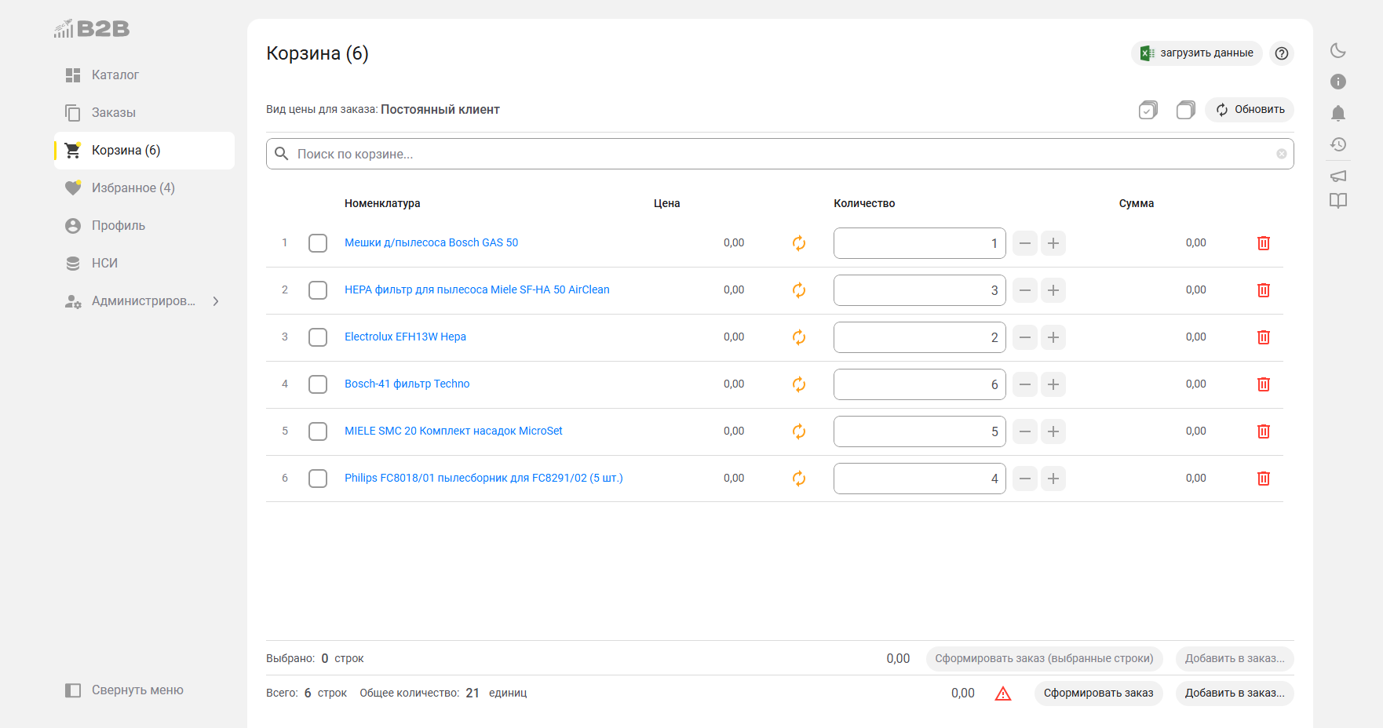Viewport: 1383px width, 728px height.
Task: Go to Профиль page
Action: 144,226
